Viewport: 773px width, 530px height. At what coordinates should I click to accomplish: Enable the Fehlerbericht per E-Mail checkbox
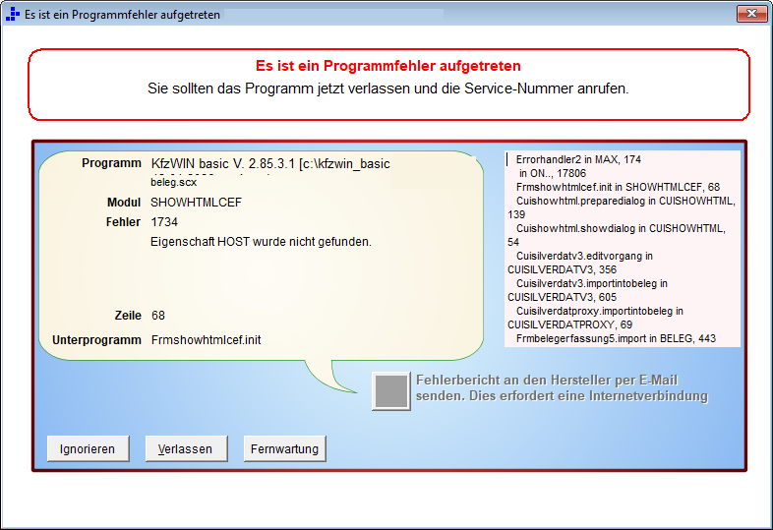(x=391, y=391)
